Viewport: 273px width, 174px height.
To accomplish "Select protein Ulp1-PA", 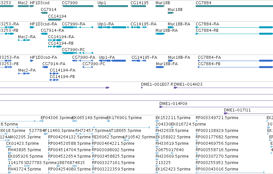I will coord(112,61).
